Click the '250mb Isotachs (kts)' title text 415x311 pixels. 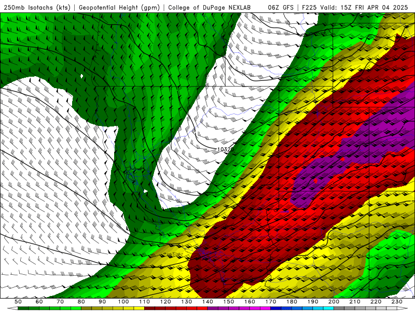[37, 7]
